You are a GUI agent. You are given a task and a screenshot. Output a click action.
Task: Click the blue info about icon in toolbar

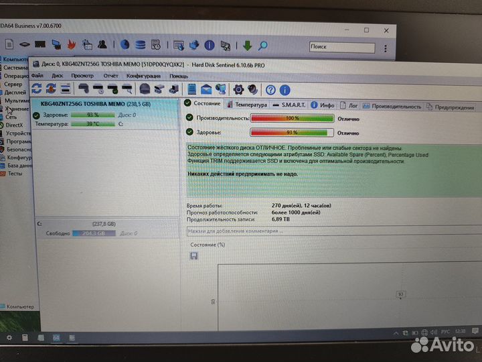pyautogui.click(x=285, y=90)
